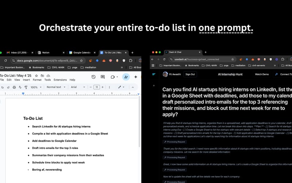Viewport: 292px width, 183px height.
Task: Open the Edit menu in Google Docs
Action: click(x=9, y=80)
